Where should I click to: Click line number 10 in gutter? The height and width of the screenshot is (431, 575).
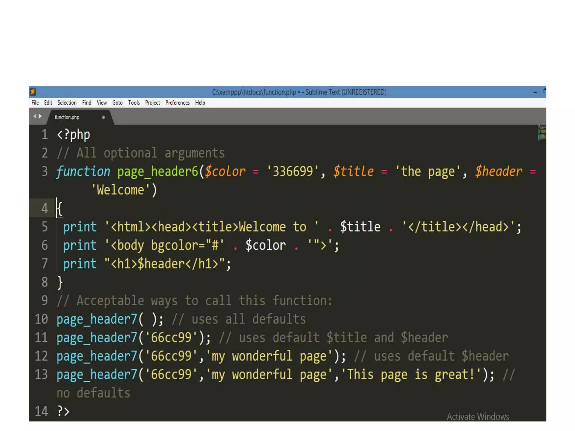click(x=42, y=319)
